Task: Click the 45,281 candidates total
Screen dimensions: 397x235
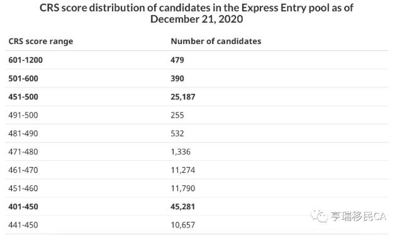Action: point(183,207)
